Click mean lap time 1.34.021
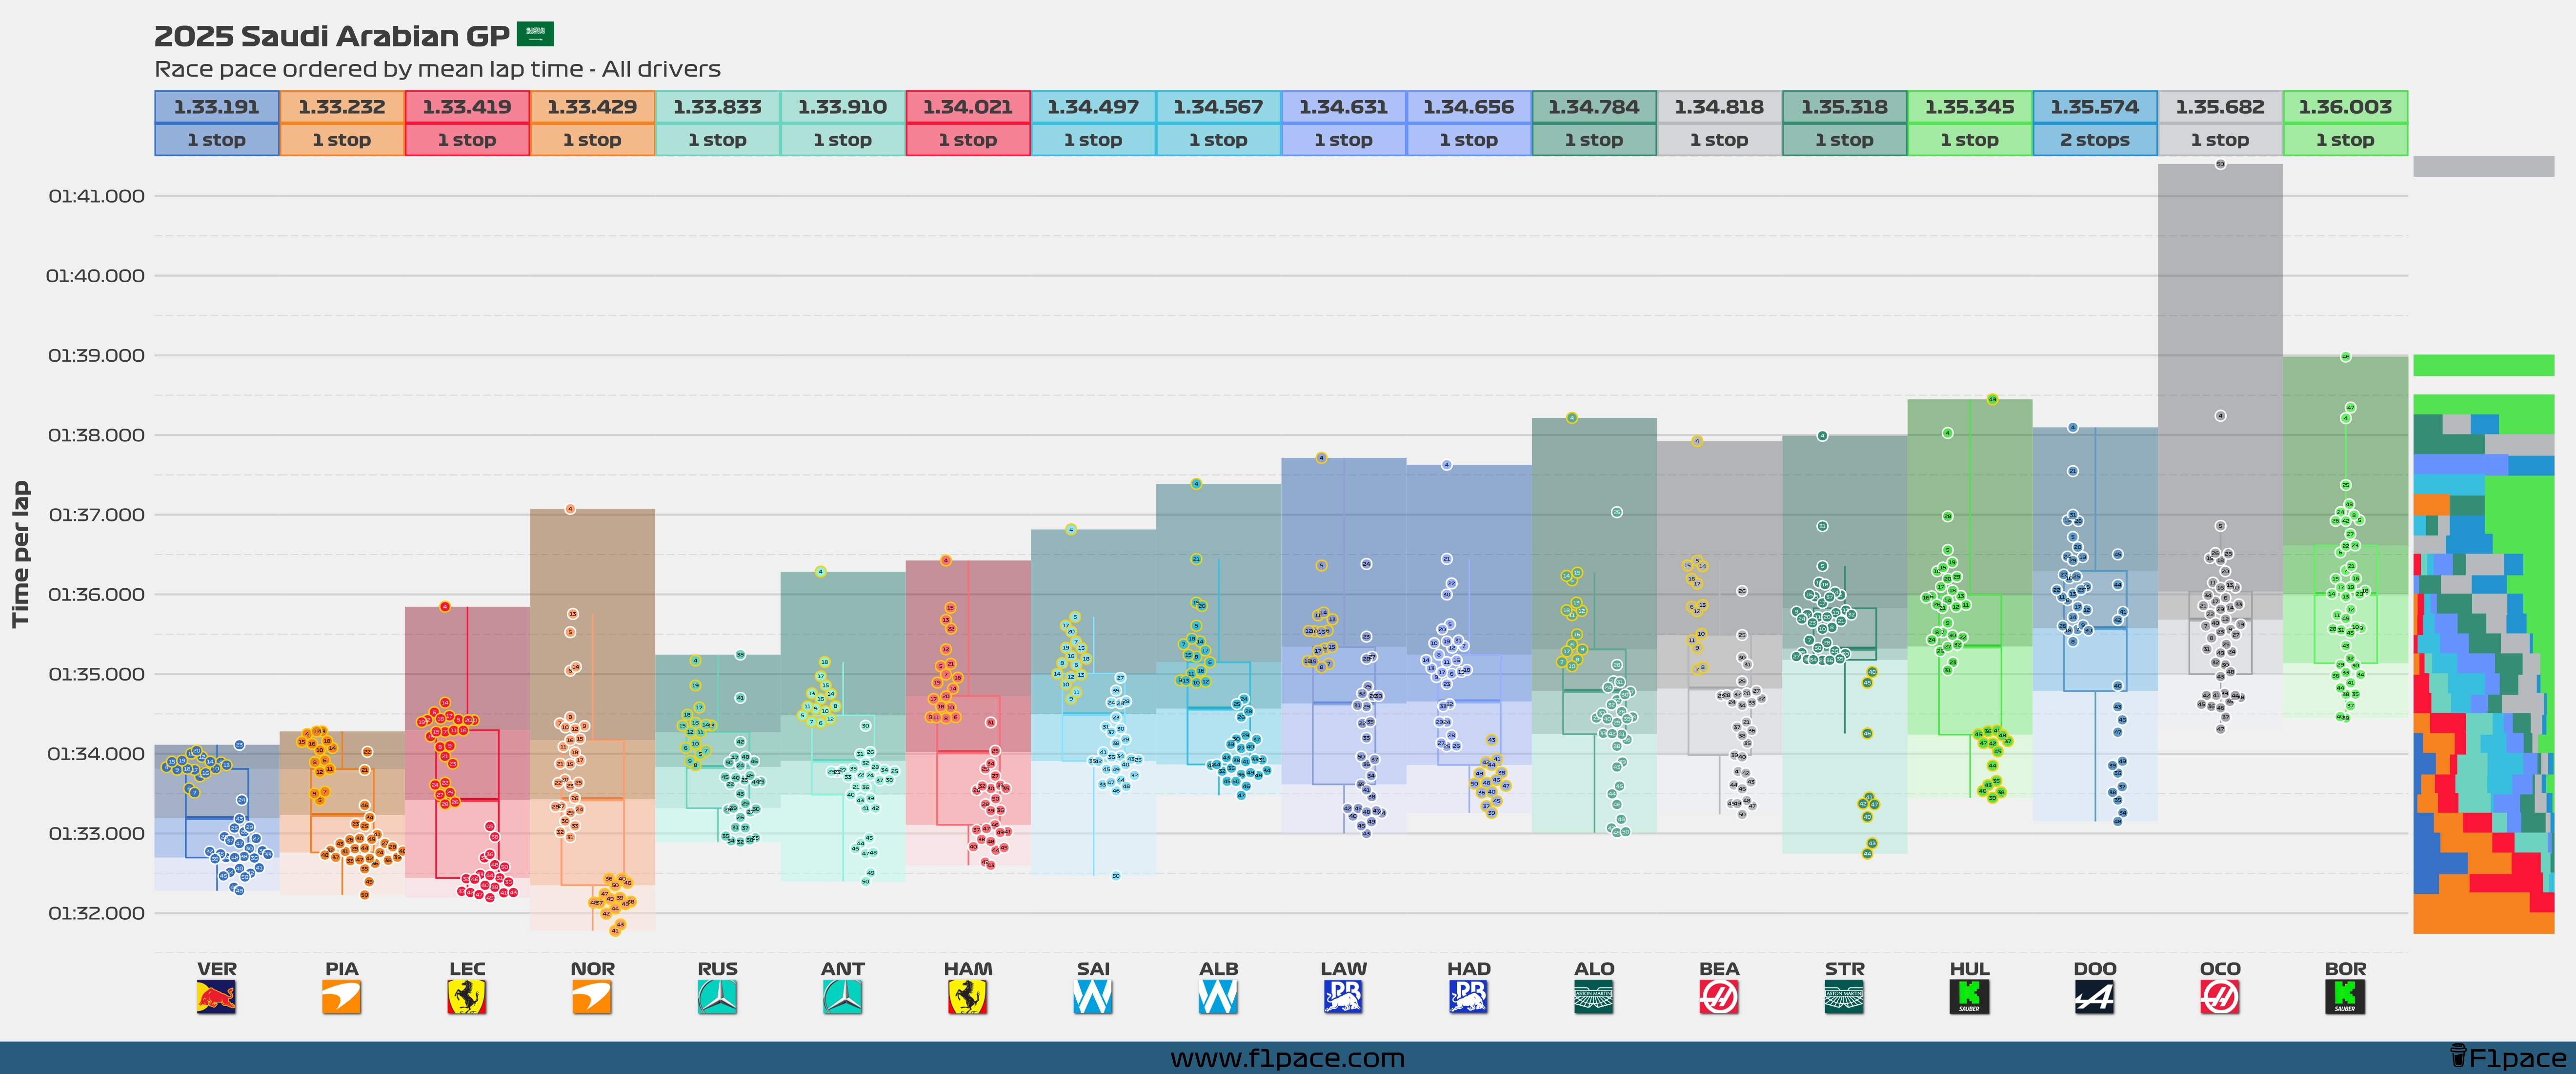 [968, 107]
